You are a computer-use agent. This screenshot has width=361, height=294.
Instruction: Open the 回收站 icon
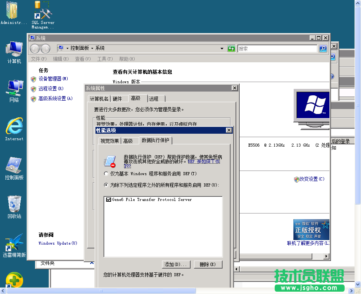point(13,205)
